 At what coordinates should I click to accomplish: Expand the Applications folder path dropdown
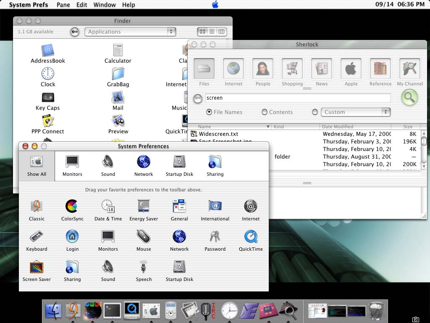[x=130, y=32]
